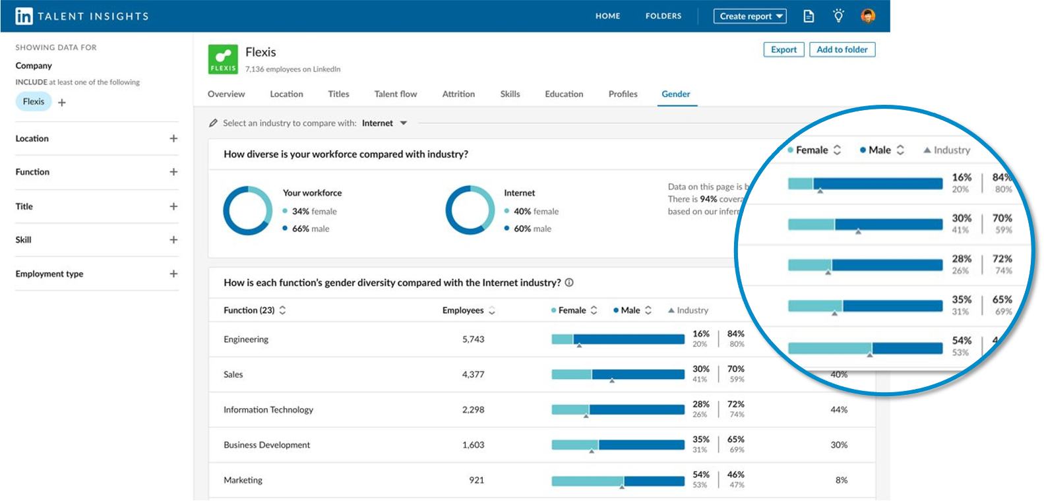Switch to the Attrition tab
The width and height of the screenshot is (1044, 501).
[x=458, y=94]
